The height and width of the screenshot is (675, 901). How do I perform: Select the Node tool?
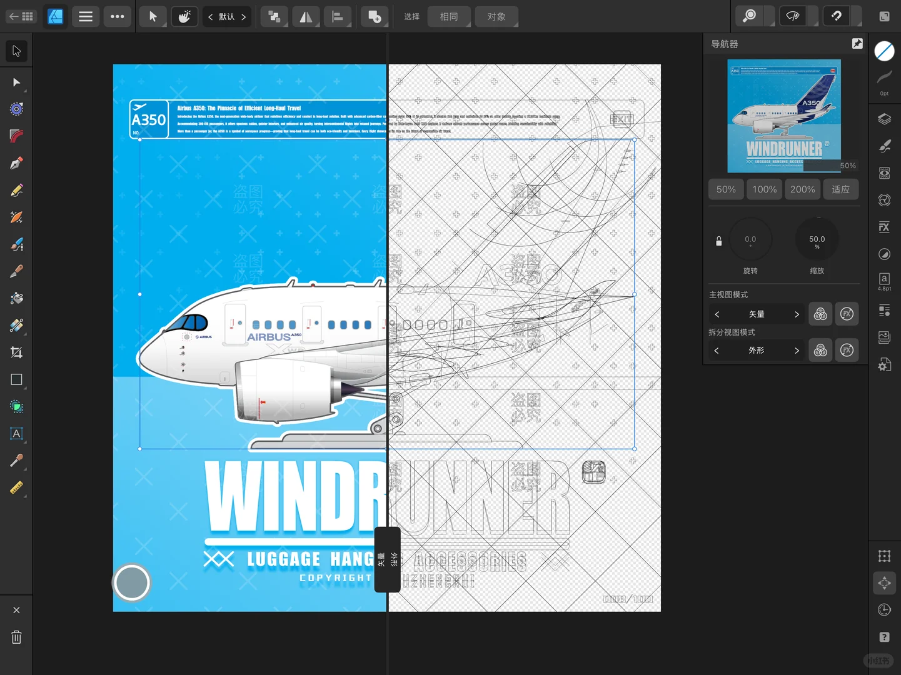click(x=16, y=82)
